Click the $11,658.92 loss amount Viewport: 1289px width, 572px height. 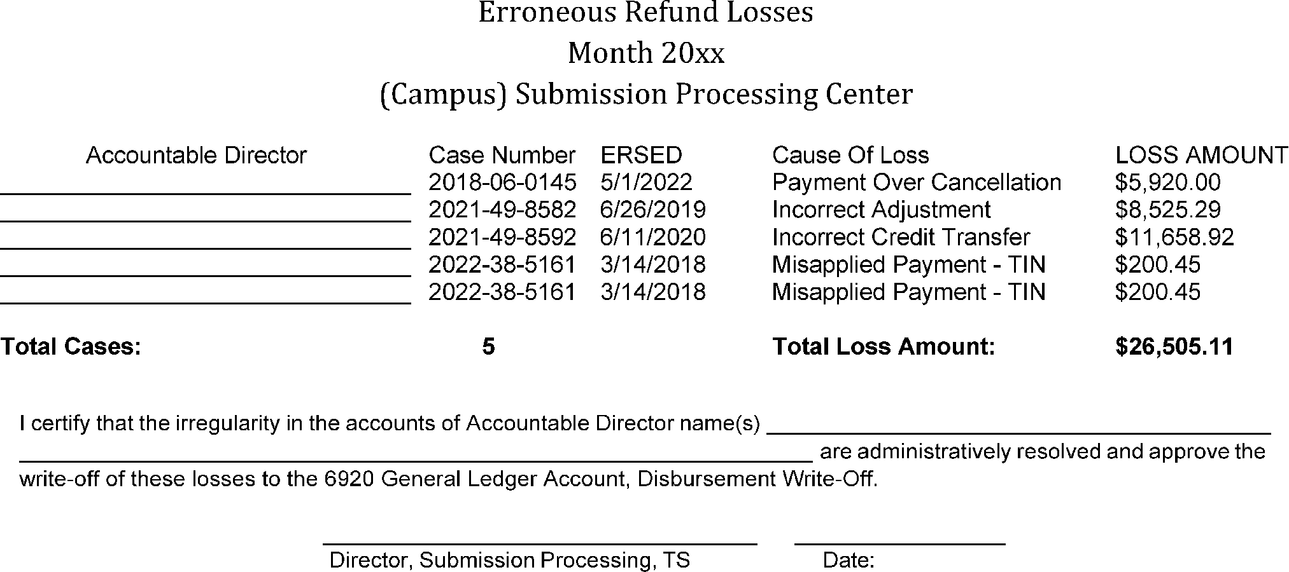(1174, 237)
